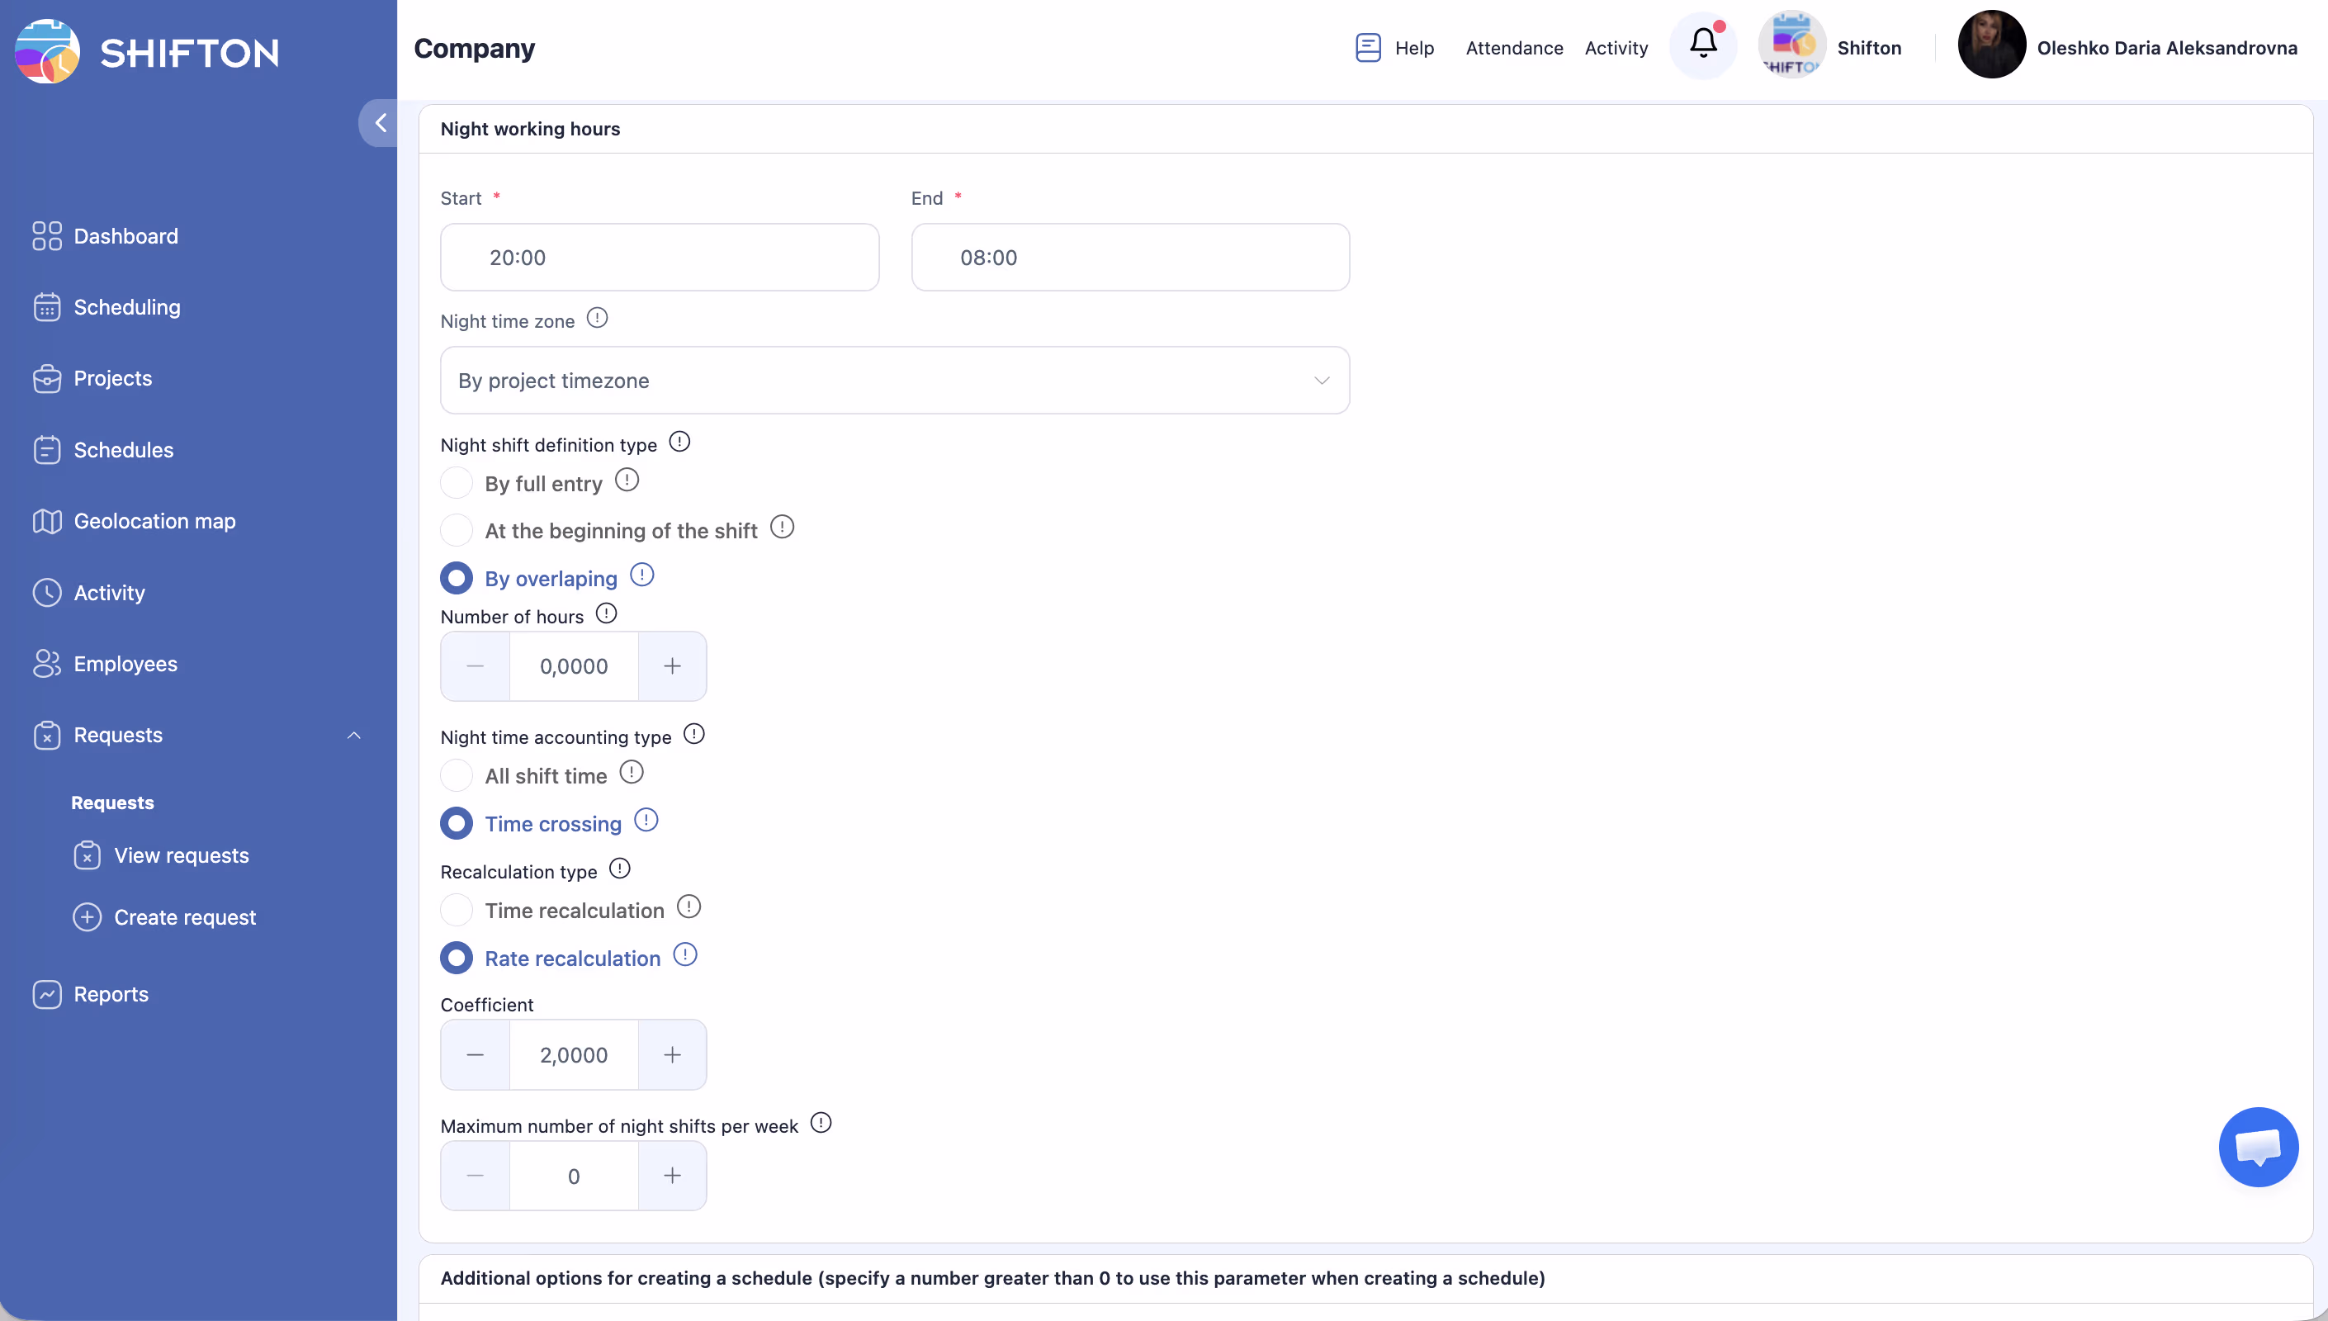Image resolution: width=2328 pixels, height=1321 pixels.
Task: Open Scheduling in the sidebar
Action: (x=126, y=308)
